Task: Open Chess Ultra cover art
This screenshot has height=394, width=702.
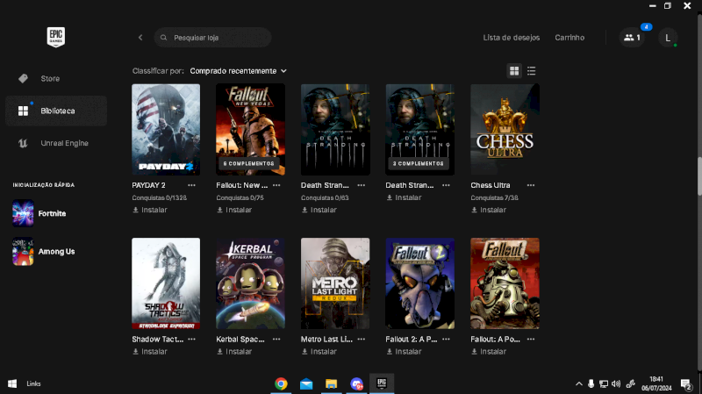Action: coord(505,129)
